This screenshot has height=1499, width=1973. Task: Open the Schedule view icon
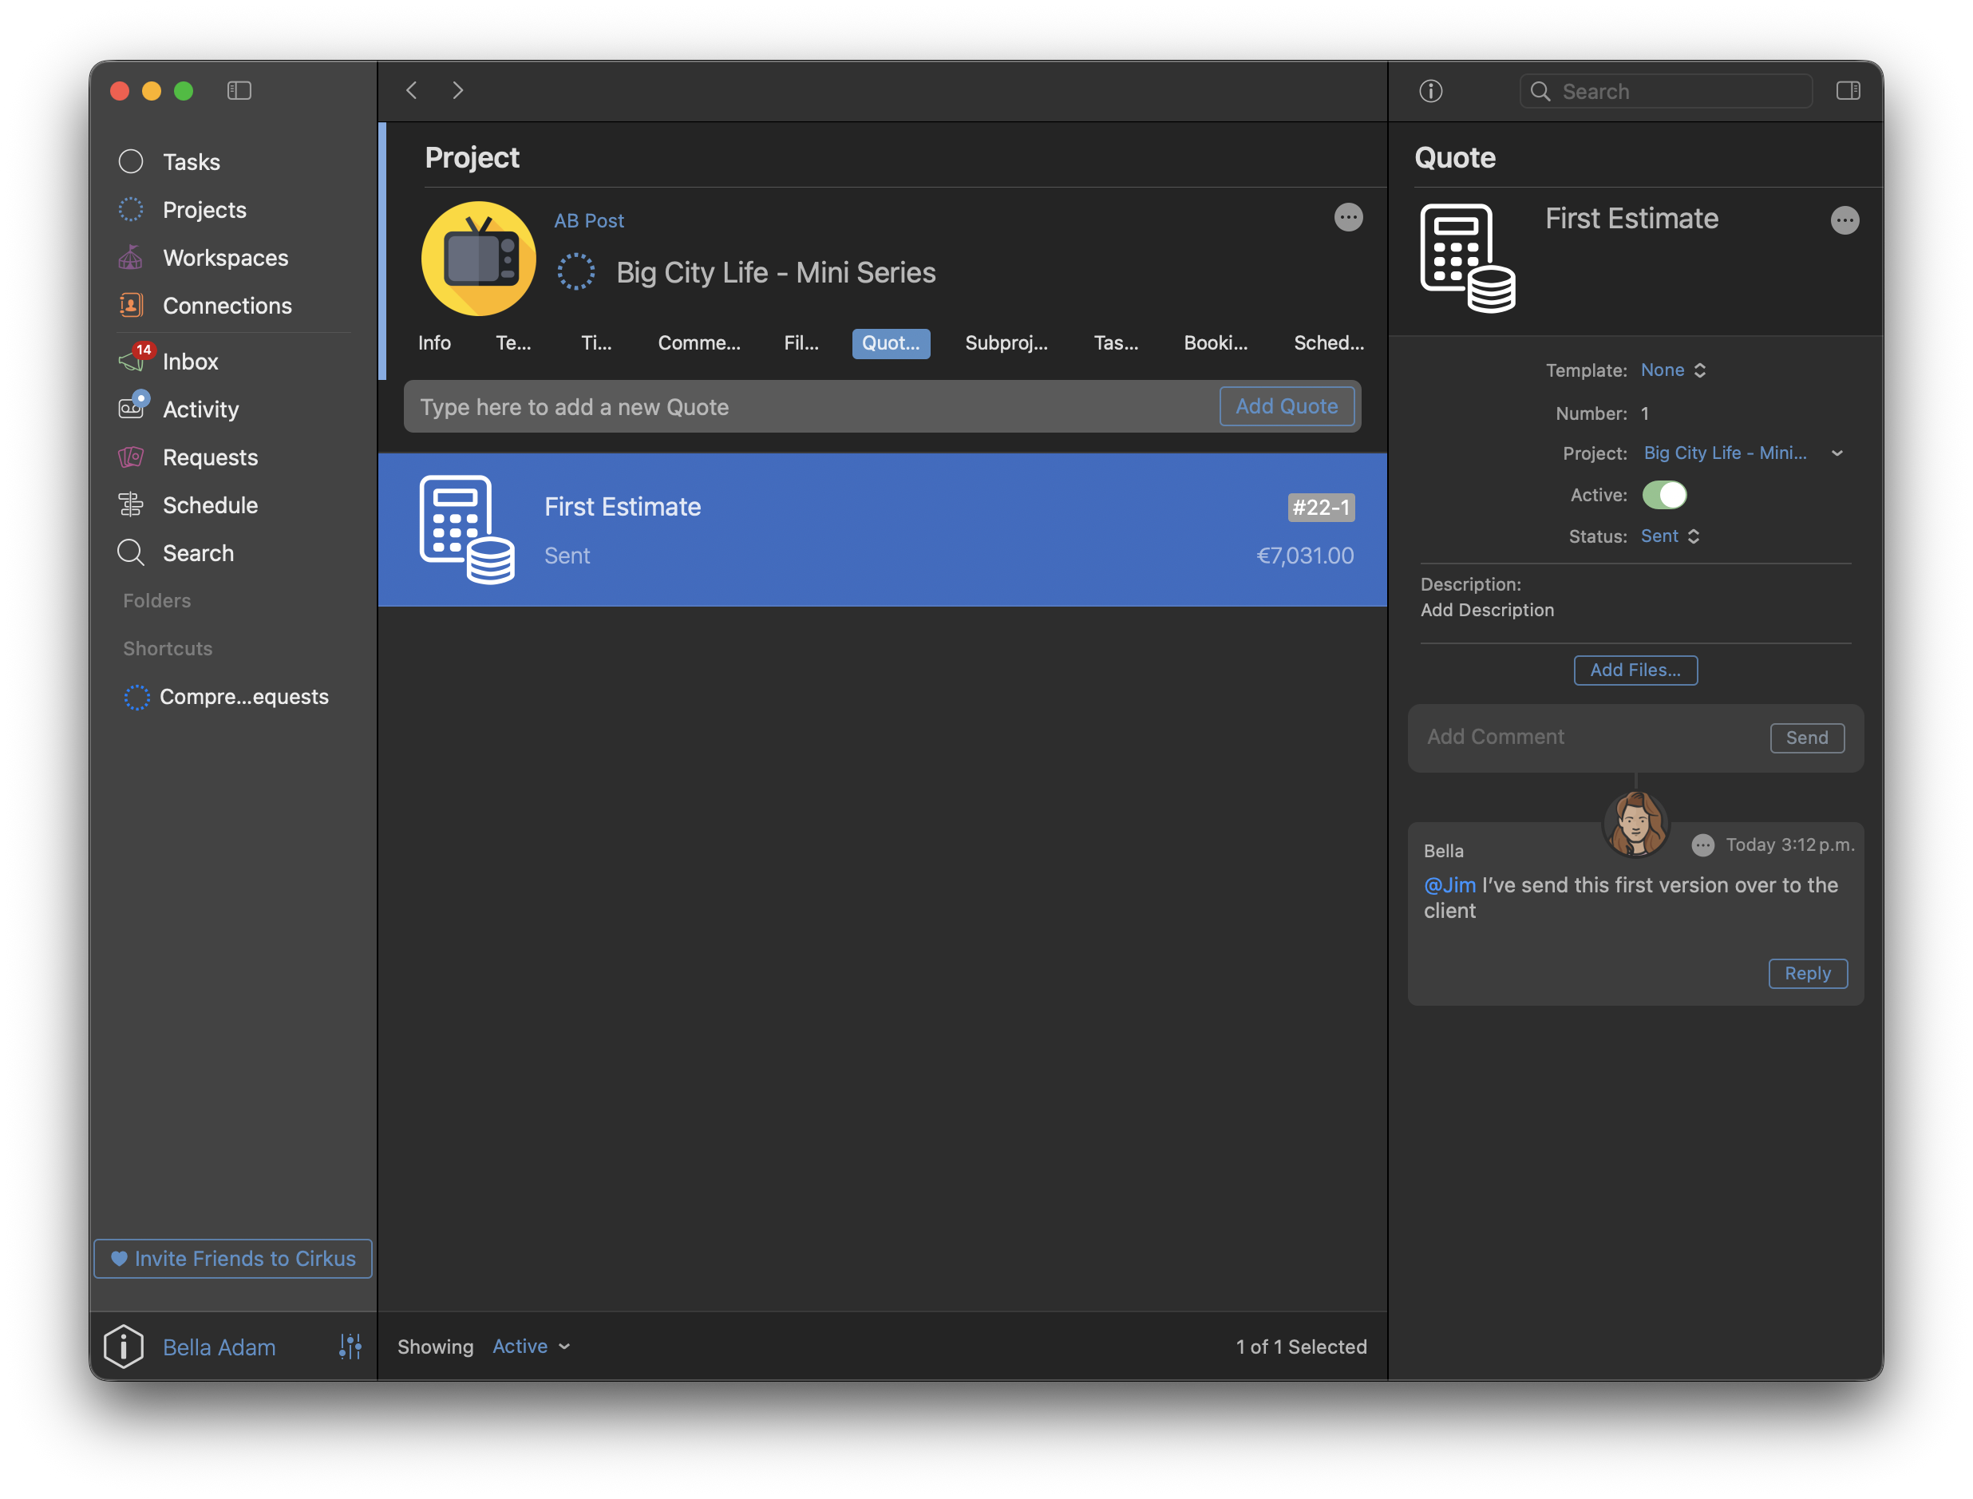[131, 505]
